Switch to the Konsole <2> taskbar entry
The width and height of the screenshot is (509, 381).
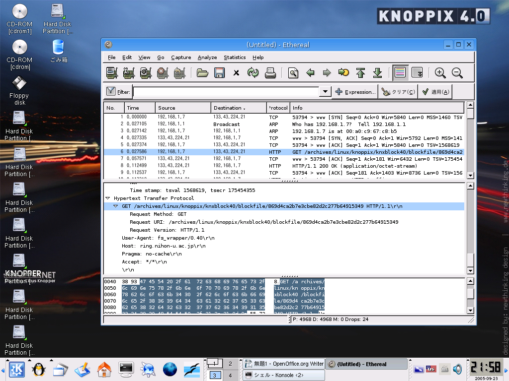click(x=284, y=375)
